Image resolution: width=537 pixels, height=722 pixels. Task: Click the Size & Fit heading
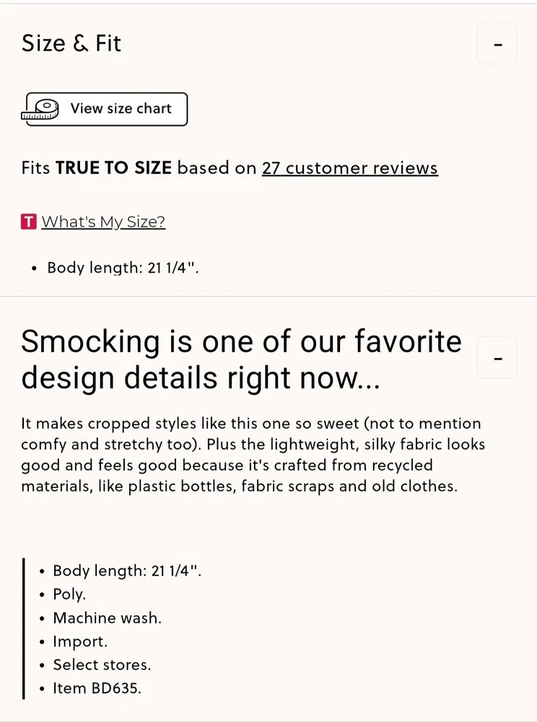71,43
